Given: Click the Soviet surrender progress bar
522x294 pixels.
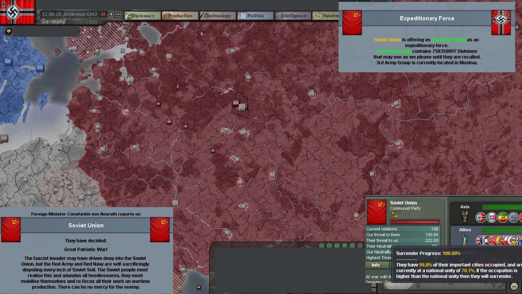Looking at the screenshot, I should (415, 222).
